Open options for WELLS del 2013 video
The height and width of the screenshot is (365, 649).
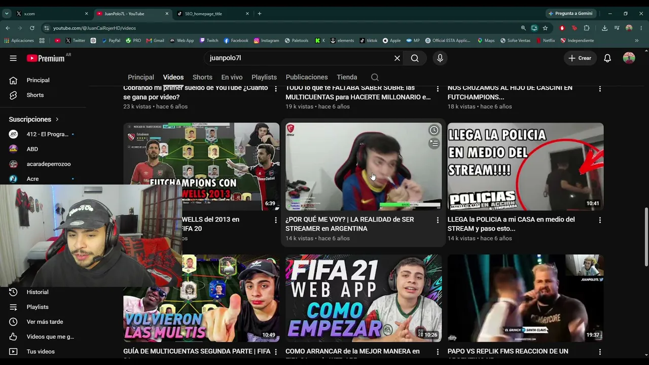(x=276, y=220)
